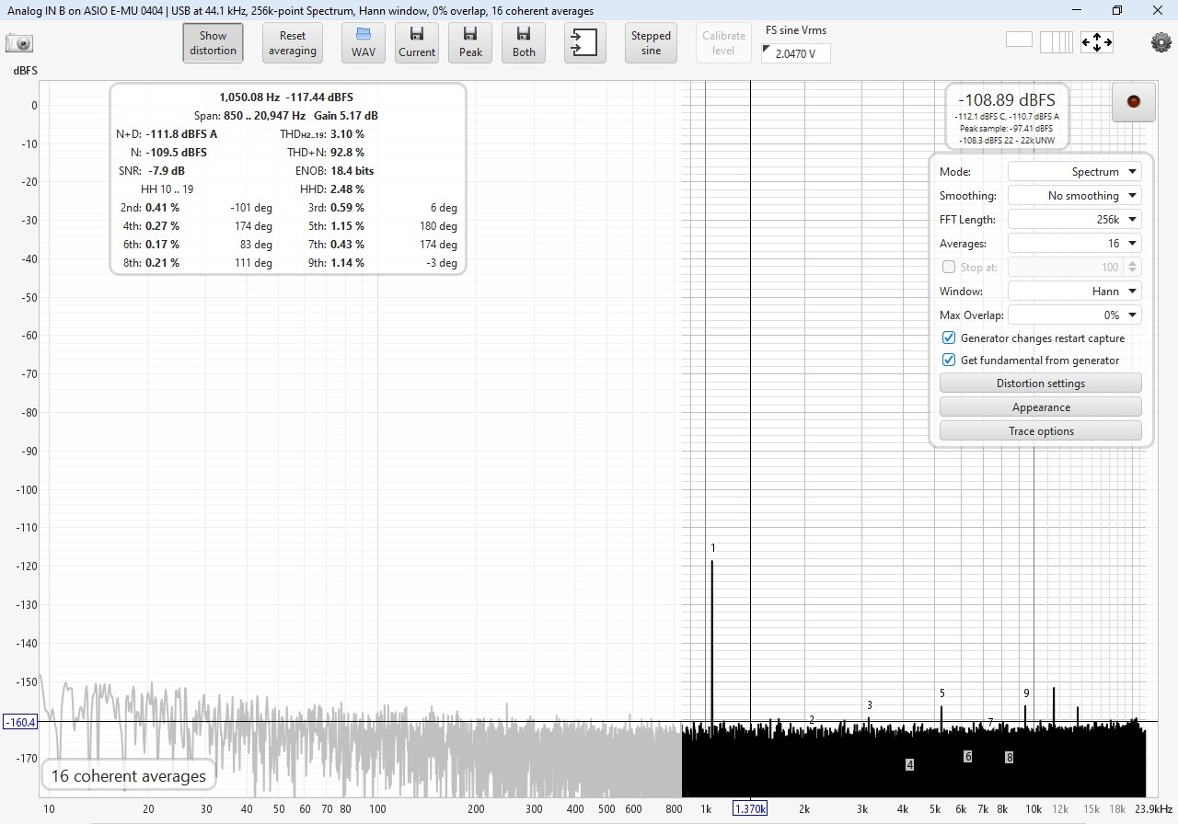The image size is (1178, 824).
Task: Click the THD+N 92.8 % value
Action: 348,153
